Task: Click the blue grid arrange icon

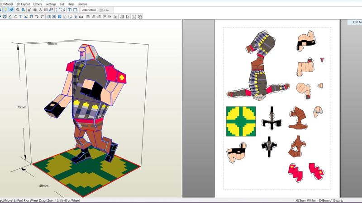Action: 60,17
